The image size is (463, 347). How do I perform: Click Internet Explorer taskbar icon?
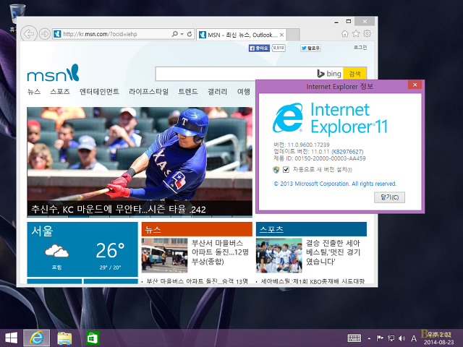pyautogui.click(x=37, y=338)
